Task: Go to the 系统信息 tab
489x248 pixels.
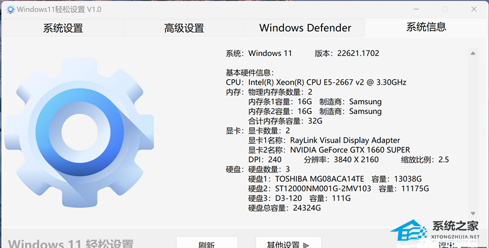Action: pos(426,27)
